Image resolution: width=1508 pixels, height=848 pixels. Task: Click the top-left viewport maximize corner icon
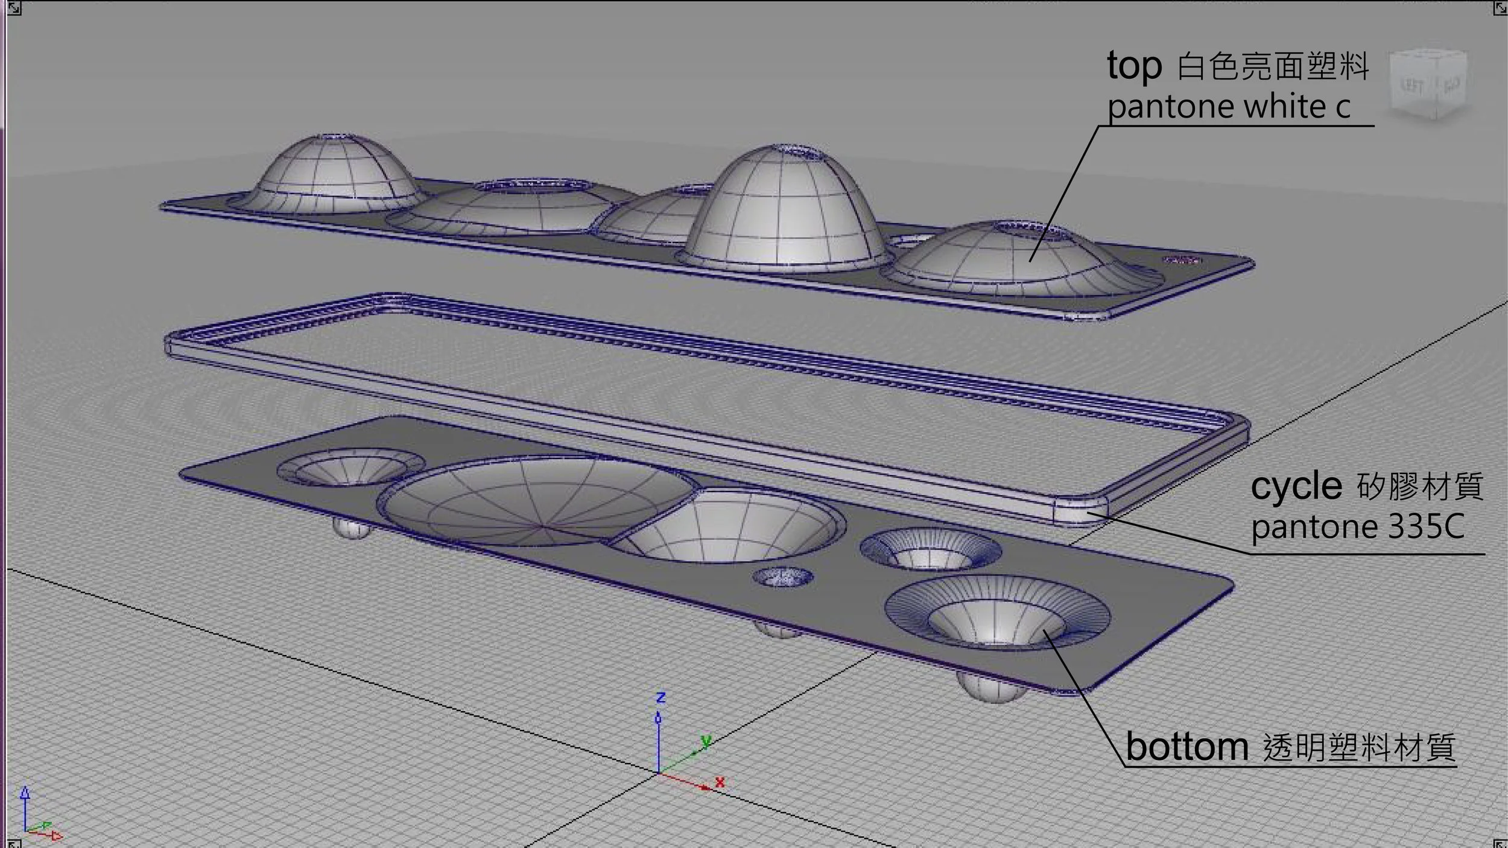[x=13, y=8]
